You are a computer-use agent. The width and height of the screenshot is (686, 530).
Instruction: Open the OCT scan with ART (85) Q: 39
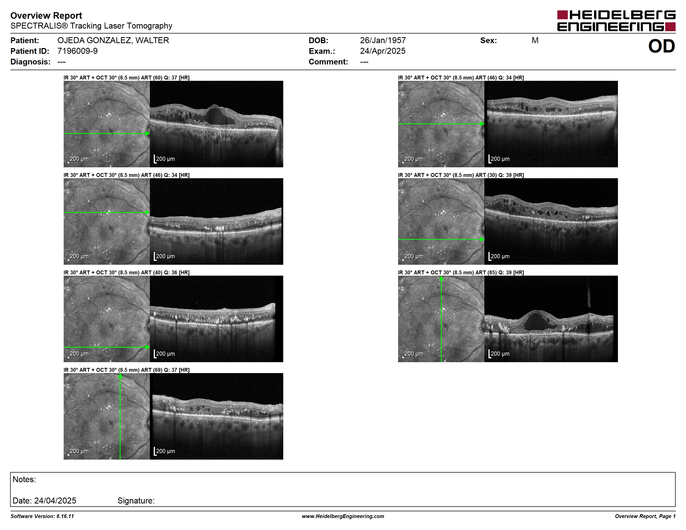551,319
